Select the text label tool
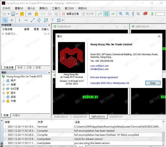This screenshot has height=147, width=166. coord(53,20)
